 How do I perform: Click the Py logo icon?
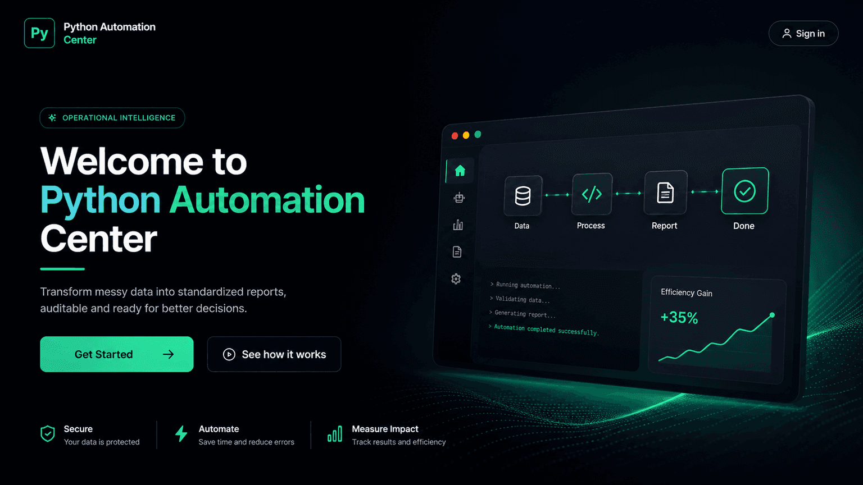tap(39, 33)
